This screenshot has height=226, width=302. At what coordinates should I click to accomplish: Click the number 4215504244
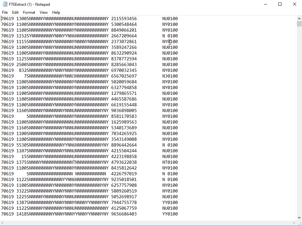pos(124,151)
